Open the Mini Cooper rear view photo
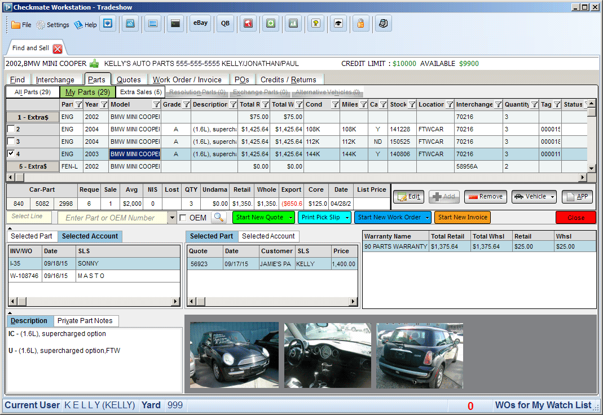The width and height of the screenshot is (603, 415). 420,355
